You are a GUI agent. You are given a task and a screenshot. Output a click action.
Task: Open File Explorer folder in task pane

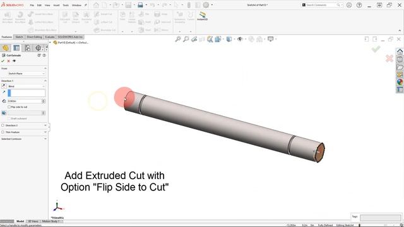(400, 67)
